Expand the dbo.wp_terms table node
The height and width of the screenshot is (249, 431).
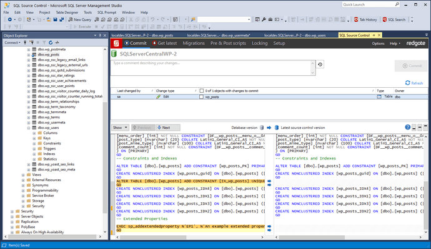(28, 117)
